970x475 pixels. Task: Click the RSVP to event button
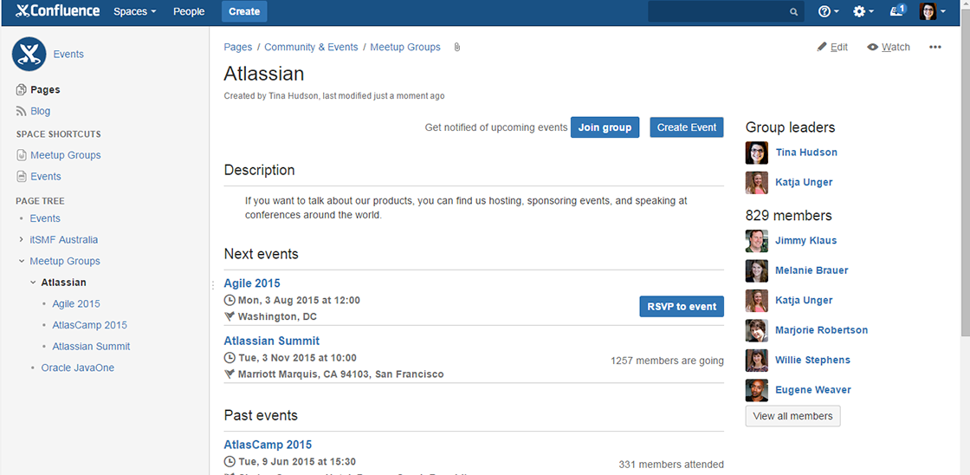tap(682, 306)
